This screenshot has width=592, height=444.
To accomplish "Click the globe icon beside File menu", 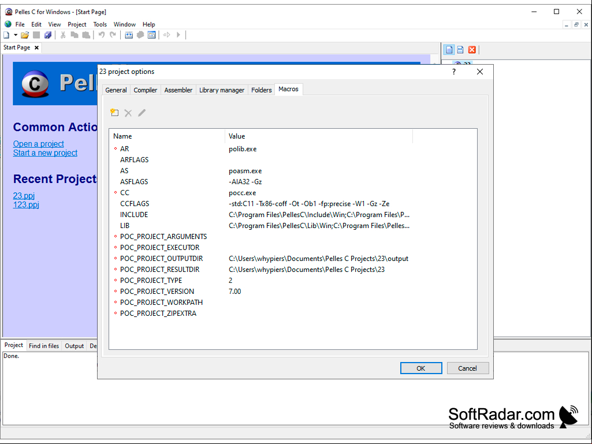I will [8, 24].
